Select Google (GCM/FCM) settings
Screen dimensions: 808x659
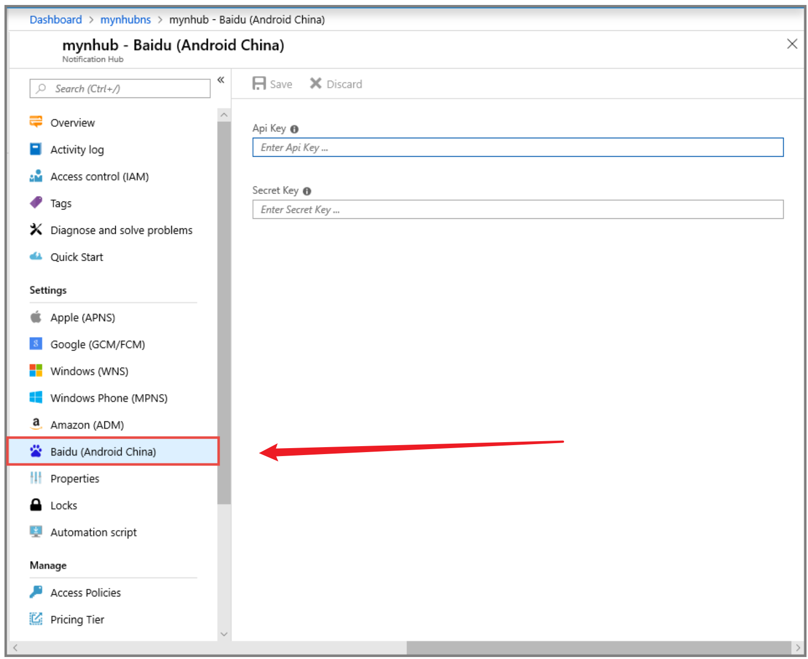[97, 345]
